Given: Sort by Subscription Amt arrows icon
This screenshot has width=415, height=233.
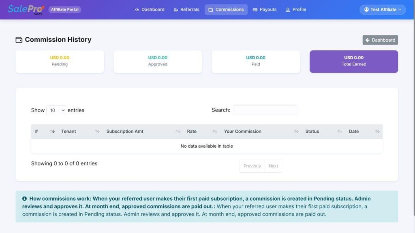Looking at the screenshot, I should 178,131.
